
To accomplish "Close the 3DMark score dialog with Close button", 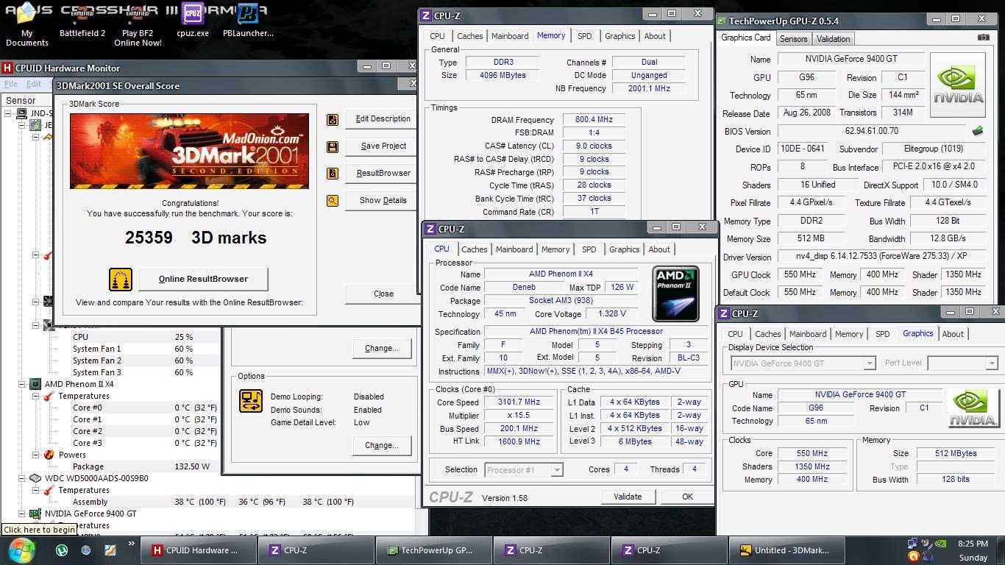I will (383, 294).
